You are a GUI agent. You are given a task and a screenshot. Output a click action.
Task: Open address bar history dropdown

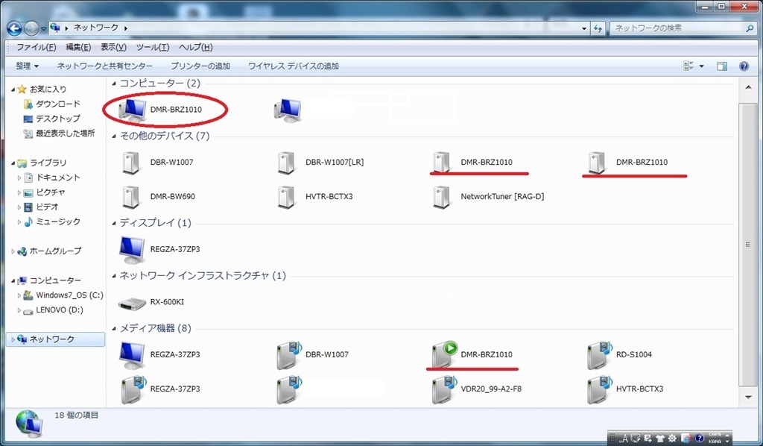click(584, 28)
